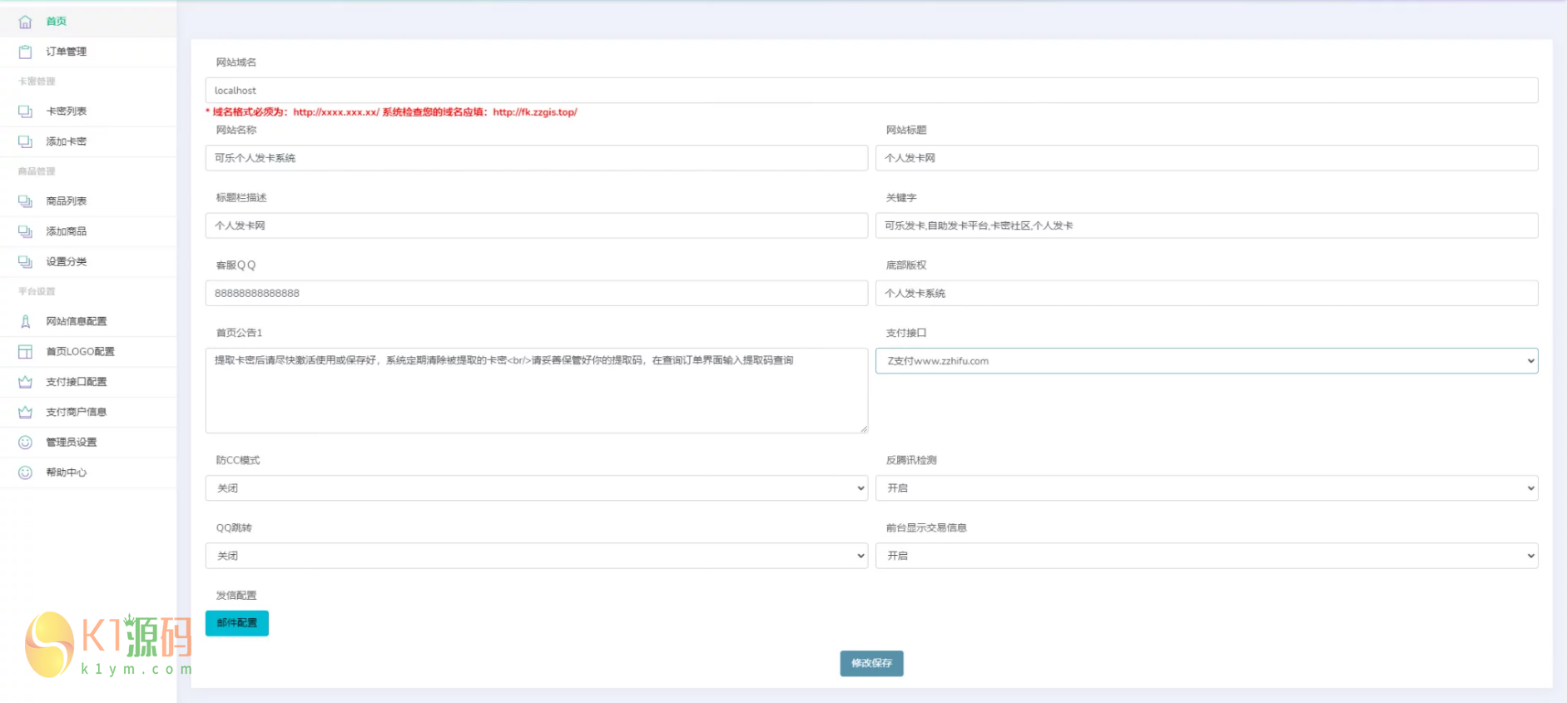Click the 网站信息配置 icon

[25, 321]
